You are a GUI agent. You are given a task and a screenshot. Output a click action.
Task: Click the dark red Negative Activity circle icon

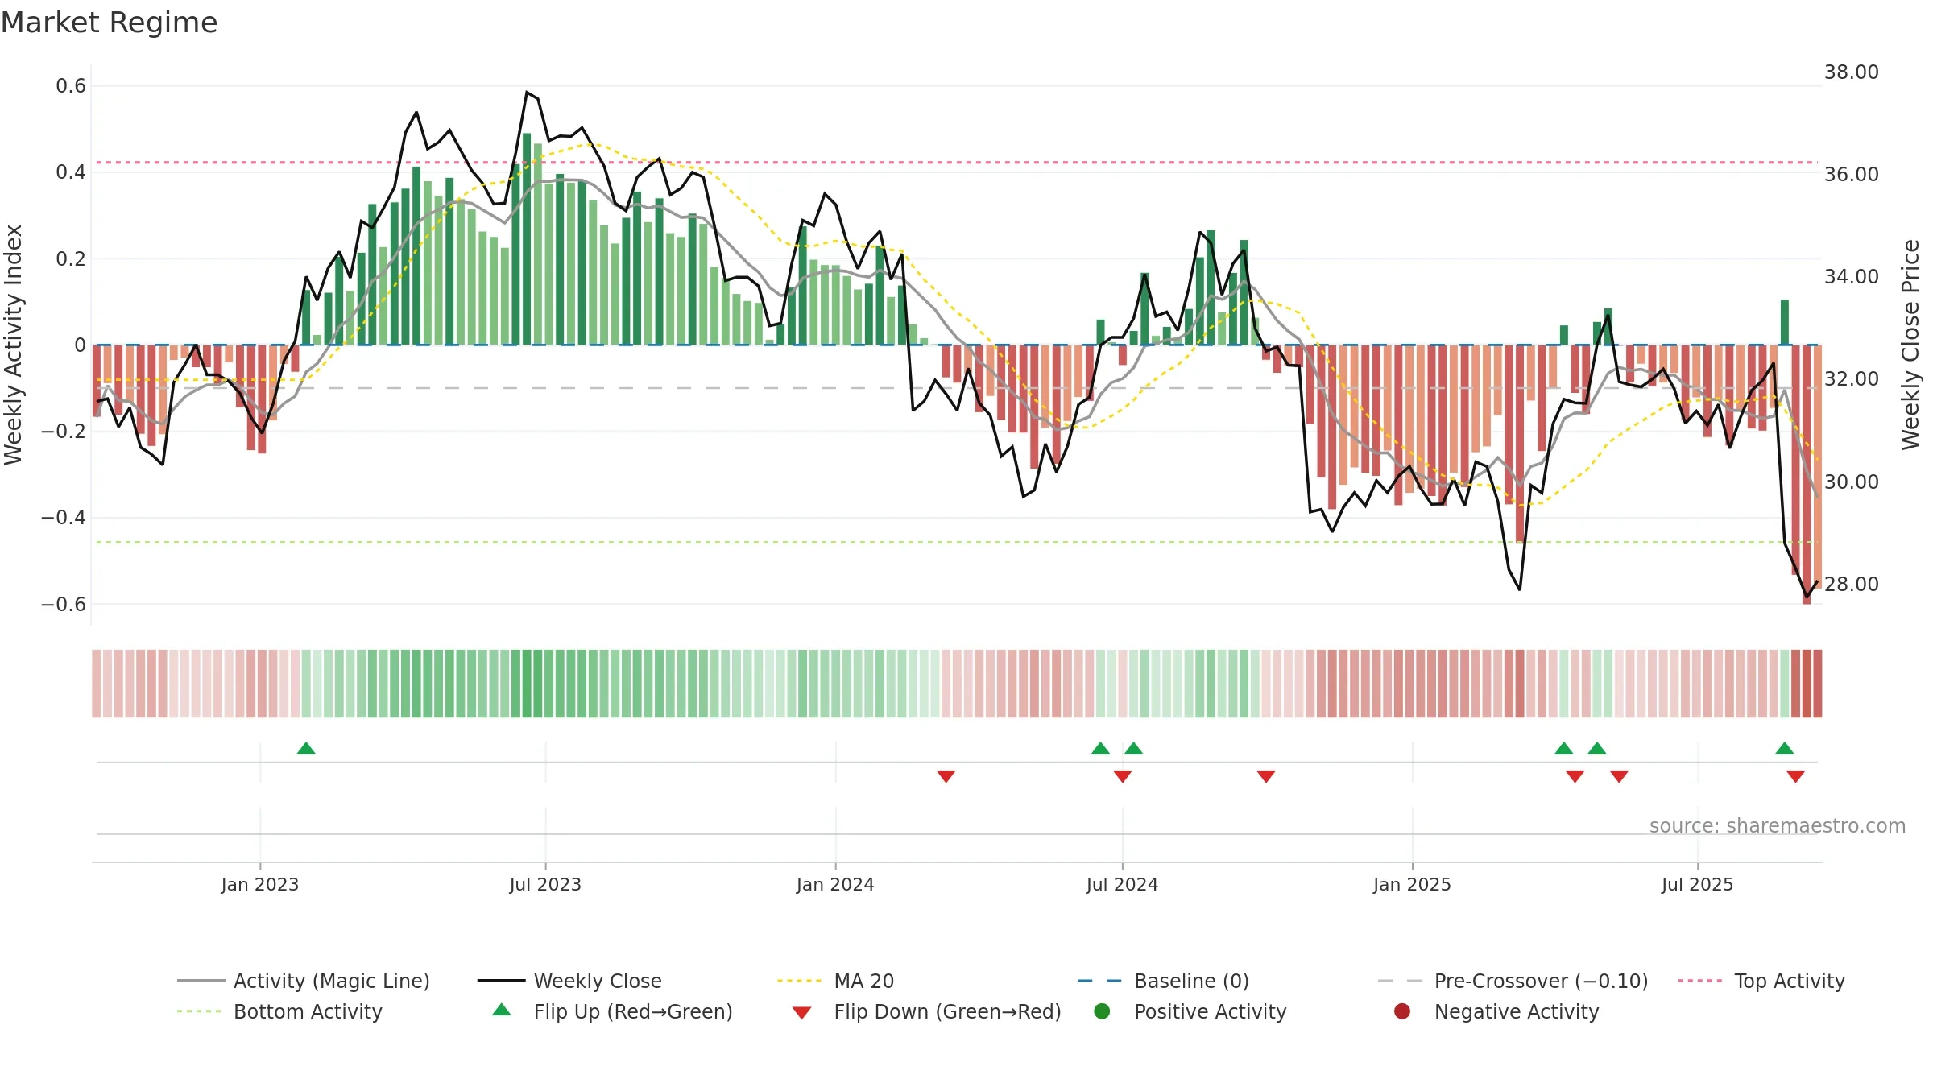(x=1402, y=1011)
